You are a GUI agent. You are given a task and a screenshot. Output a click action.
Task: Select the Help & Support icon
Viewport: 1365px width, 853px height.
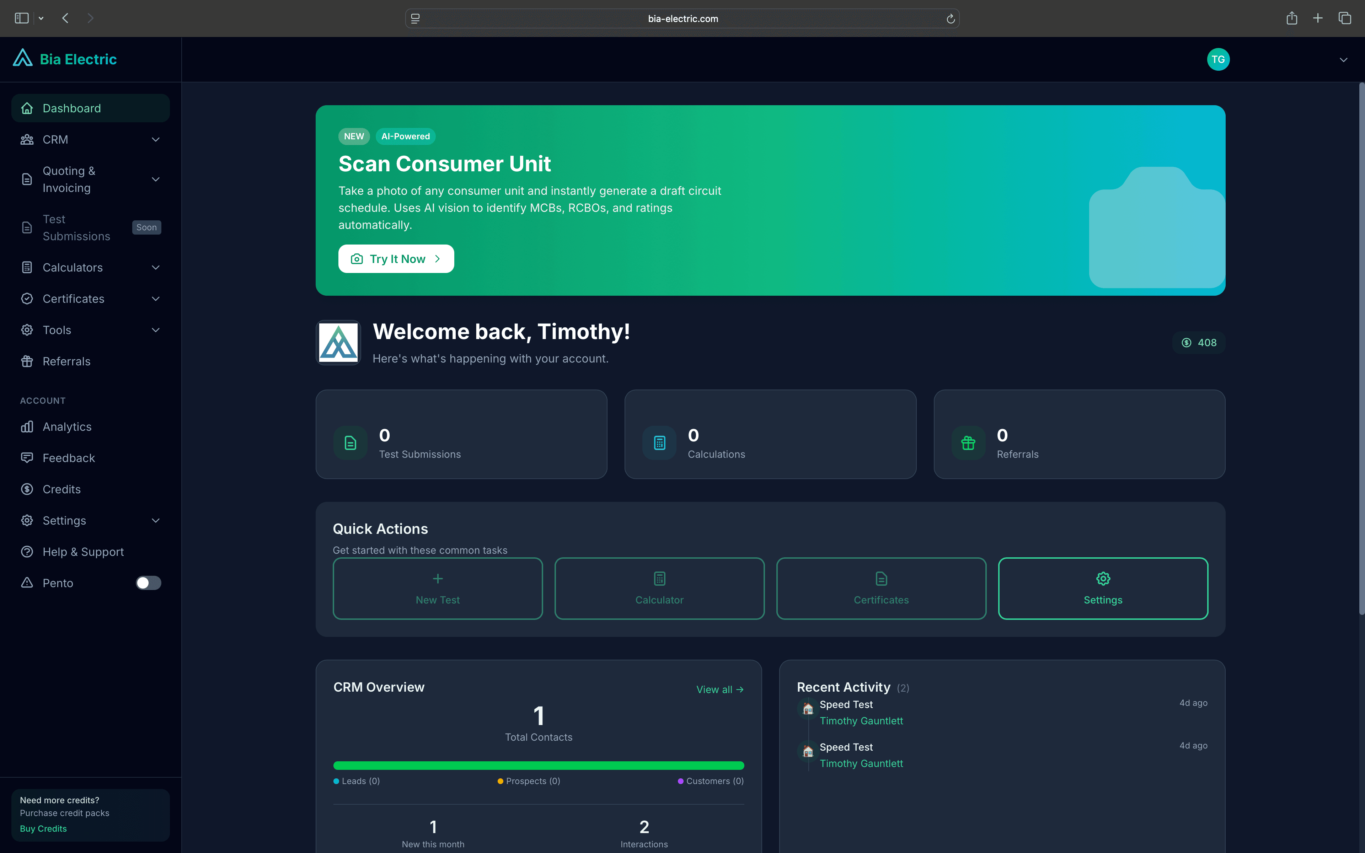coord(27,552)
